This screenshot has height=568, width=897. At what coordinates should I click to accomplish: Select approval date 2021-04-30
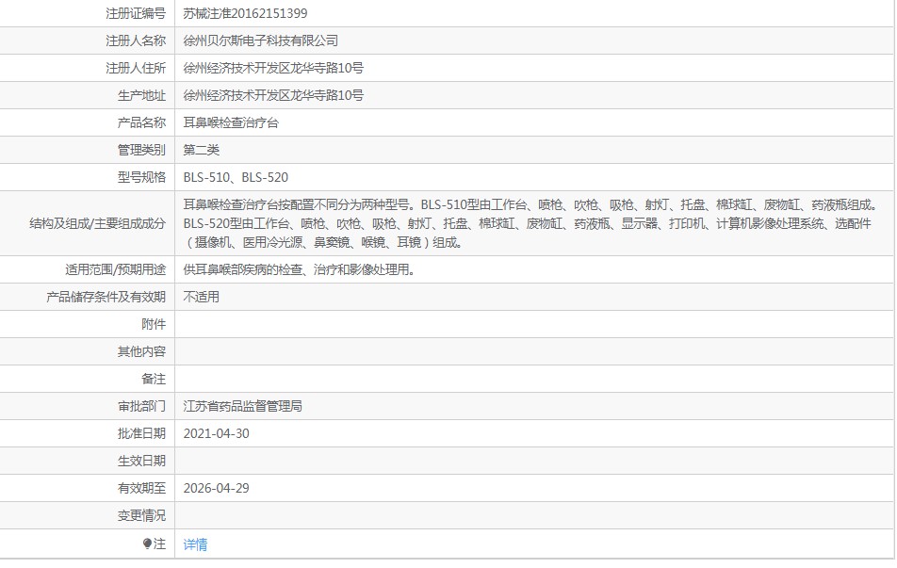click(217, 433)
